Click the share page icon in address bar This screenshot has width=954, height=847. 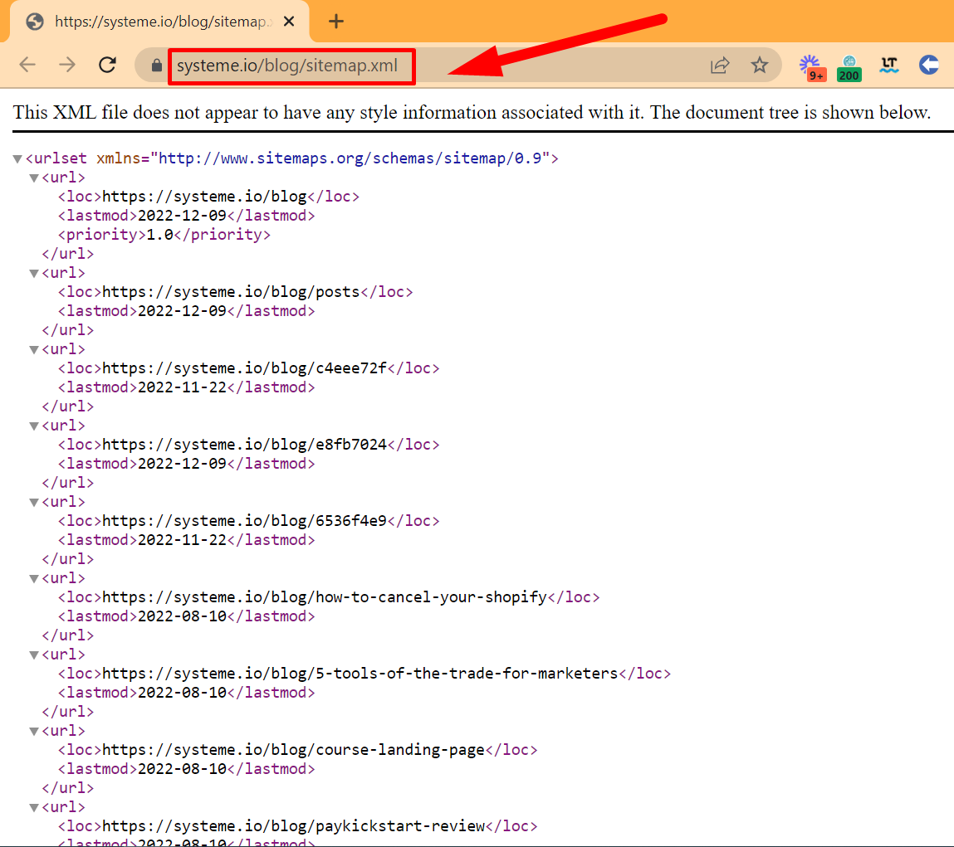pyautogui.click(x=720, y=65)
